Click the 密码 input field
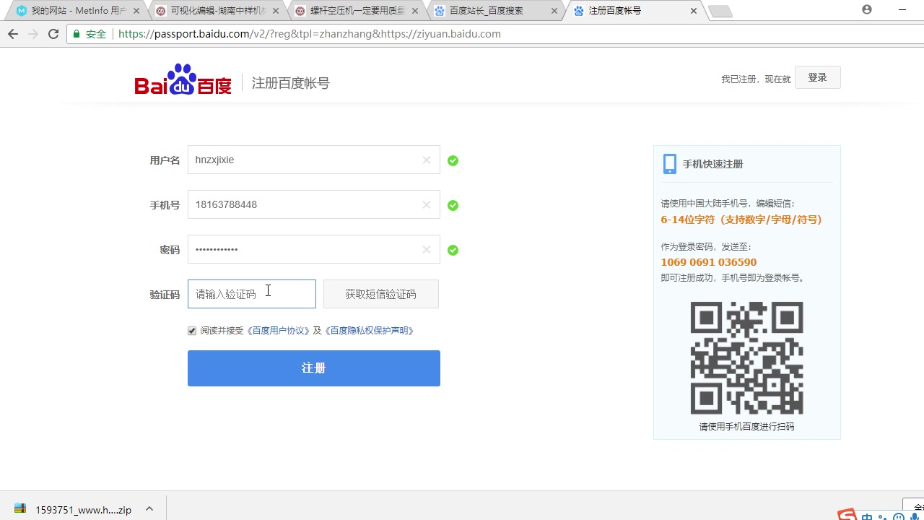Viewport: 924px width, 520px height. [313, 249]
